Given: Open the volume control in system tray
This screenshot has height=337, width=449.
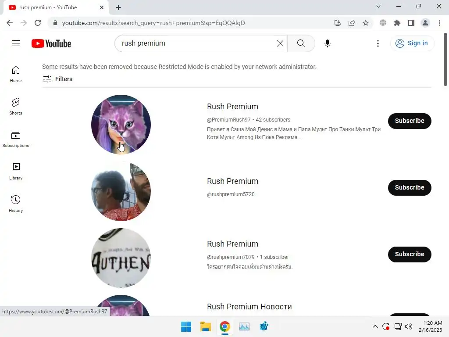Looking at the screenshot, I should tap(409, 326).
